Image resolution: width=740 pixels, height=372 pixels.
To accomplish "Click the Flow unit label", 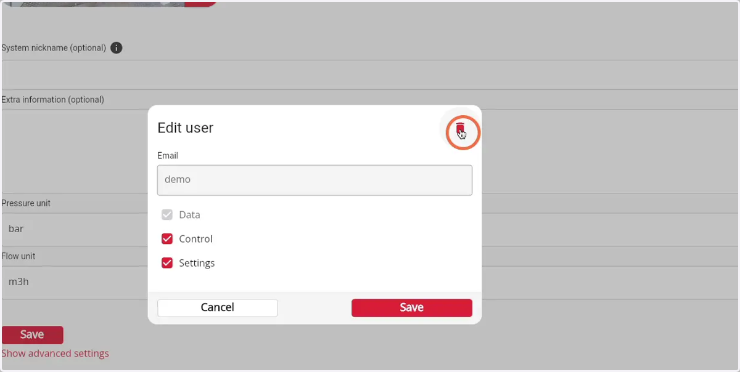I will 18,256.
